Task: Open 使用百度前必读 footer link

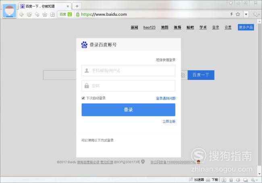Action: (x=88, y=162)
